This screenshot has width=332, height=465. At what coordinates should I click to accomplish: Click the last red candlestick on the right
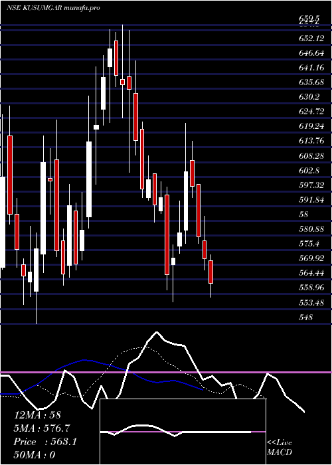pos(210,272)
